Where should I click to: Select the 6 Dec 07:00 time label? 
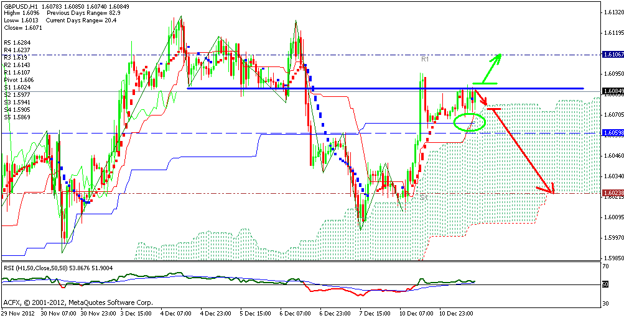[294, 312]
